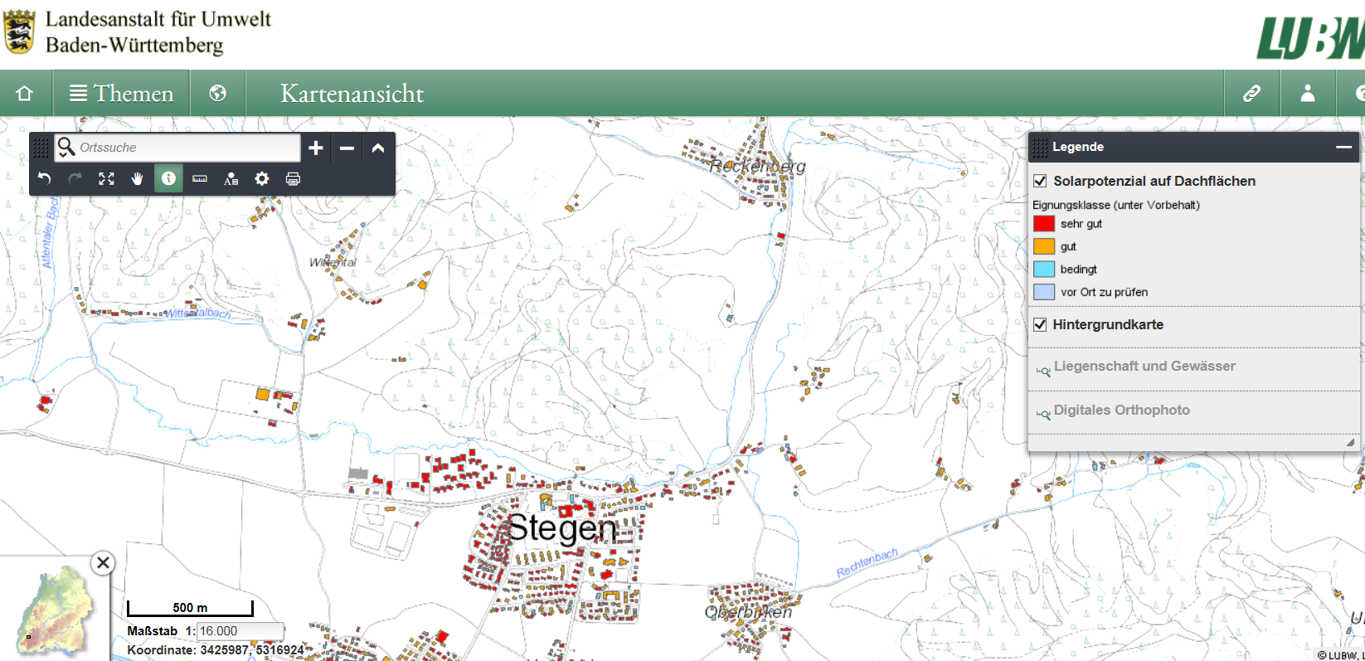The height and width of the screenshot is (661, 1365).
Task: Click the Digitales Orthophoto layer link
Action: click(1121, 410)
